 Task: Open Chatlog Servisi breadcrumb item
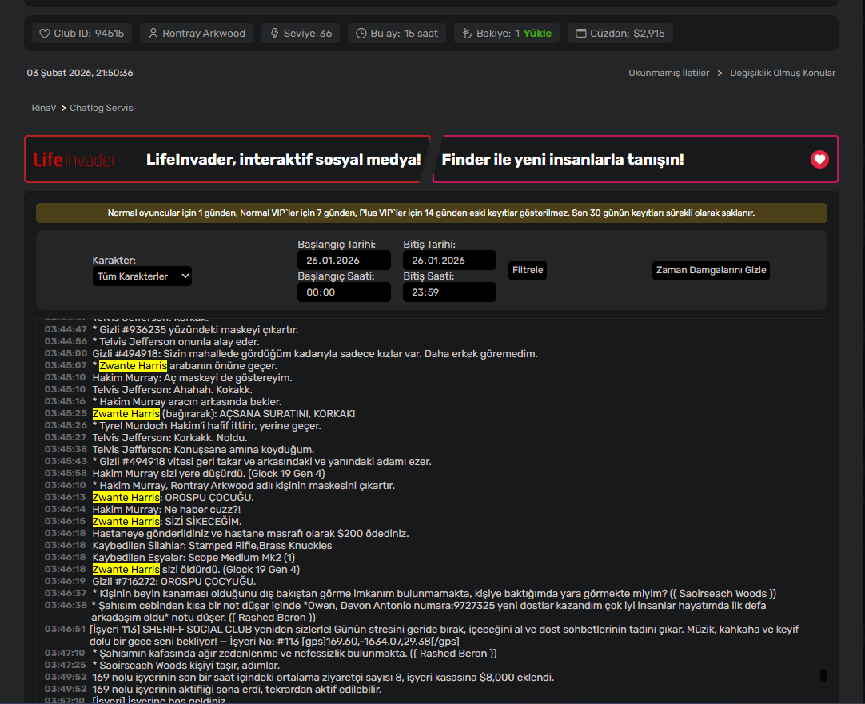tap(102, 108)
